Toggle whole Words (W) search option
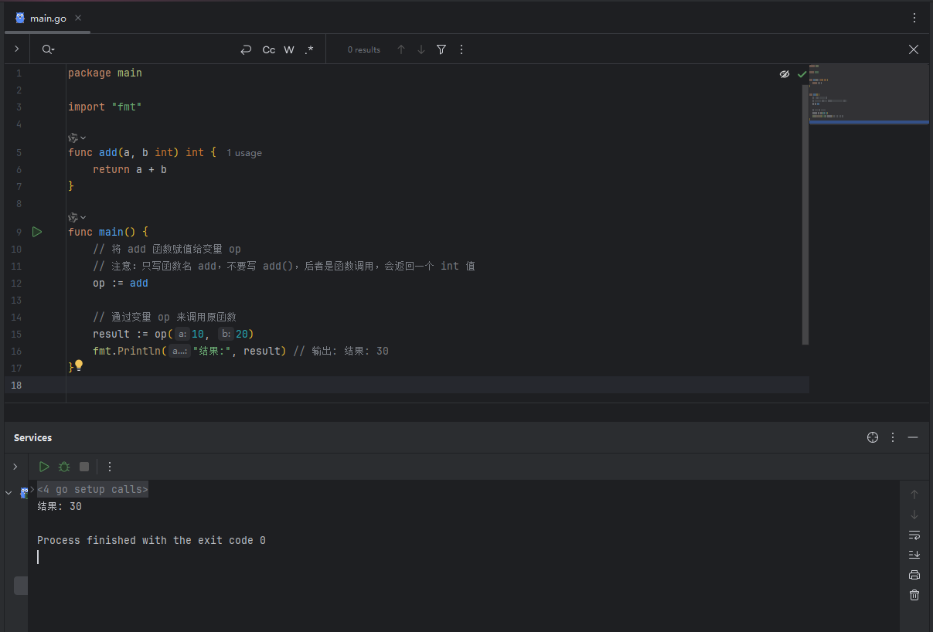 (289, 49)
